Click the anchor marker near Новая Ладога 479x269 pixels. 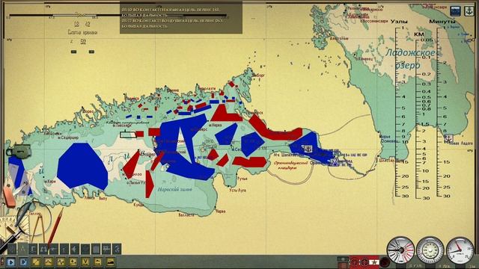tap(448, 138)
